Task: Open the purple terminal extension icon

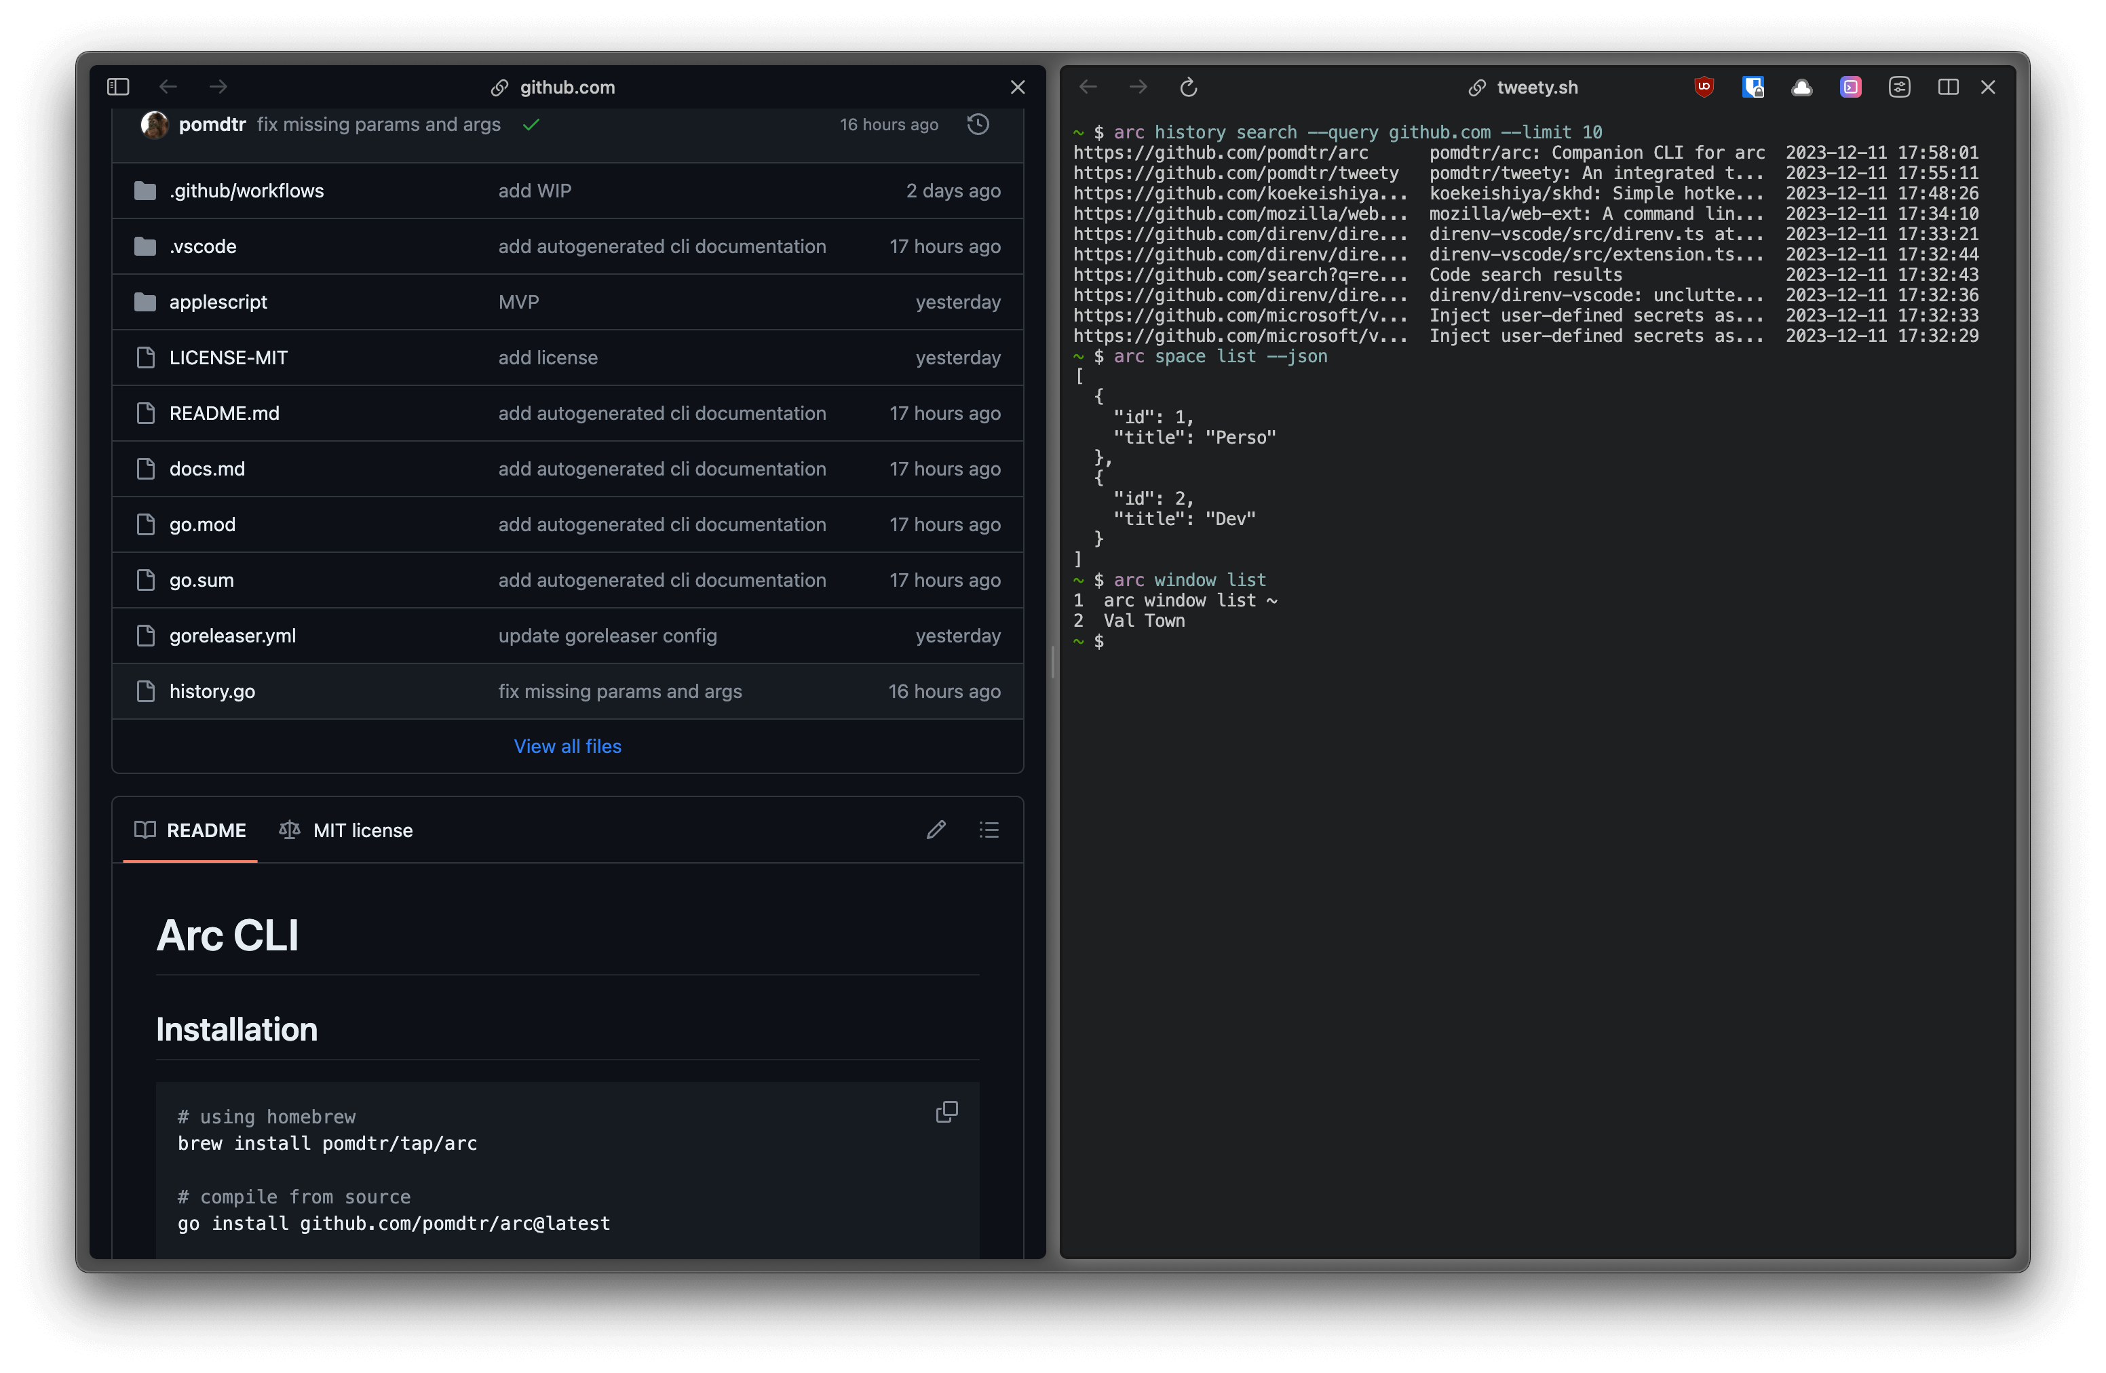Action: pos(1850,87)
